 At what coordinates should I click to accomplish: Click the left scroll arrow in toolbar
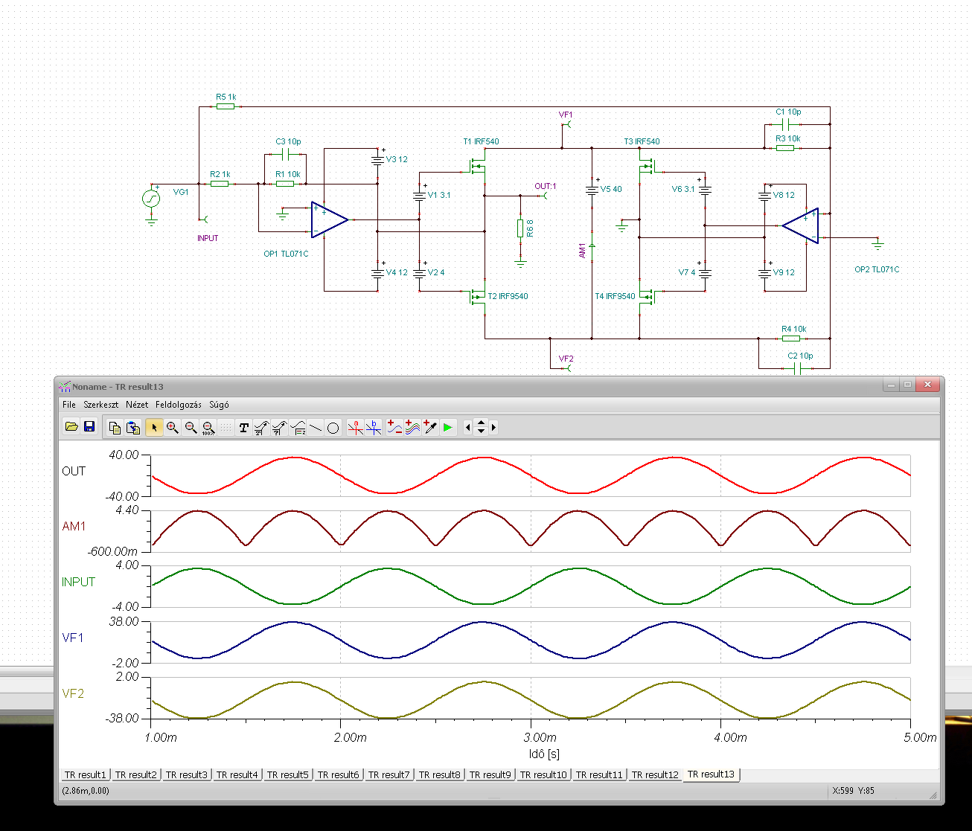pos(468,427)
